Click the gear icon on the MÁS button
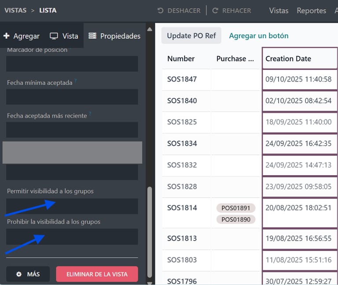The width and height of the screenshot is (338, 285). 19,274
